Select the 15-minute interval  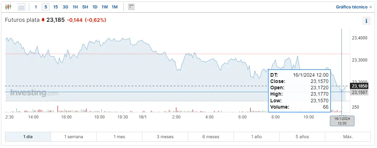(56, 7)
